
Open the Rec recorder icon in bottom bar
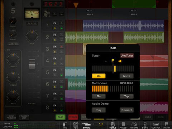pos(76,125)
